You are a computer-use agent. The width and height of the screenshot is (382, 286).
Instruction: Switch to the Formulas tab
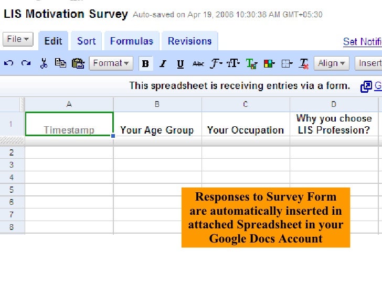click(132, 41)
